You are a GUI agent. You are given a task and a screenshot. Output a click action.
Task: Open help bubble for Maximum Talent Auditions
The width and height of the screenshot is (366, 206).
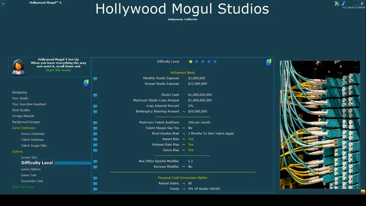(x=95, y=123)
